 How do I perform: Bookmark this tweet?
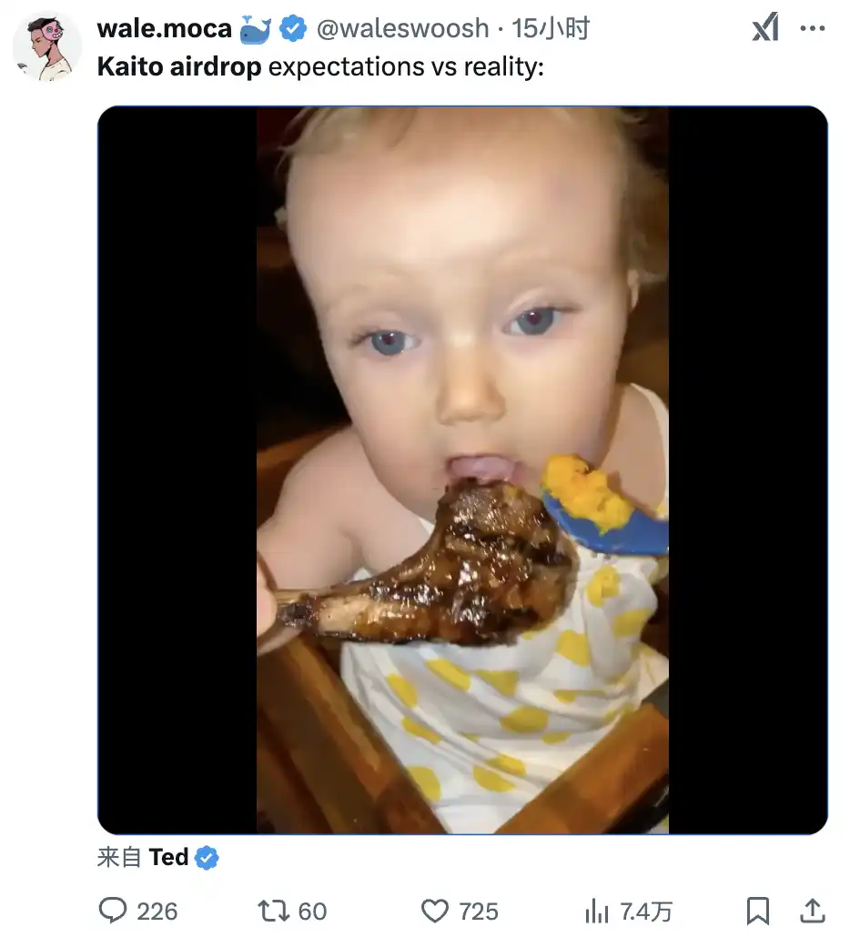pos(758,912)
